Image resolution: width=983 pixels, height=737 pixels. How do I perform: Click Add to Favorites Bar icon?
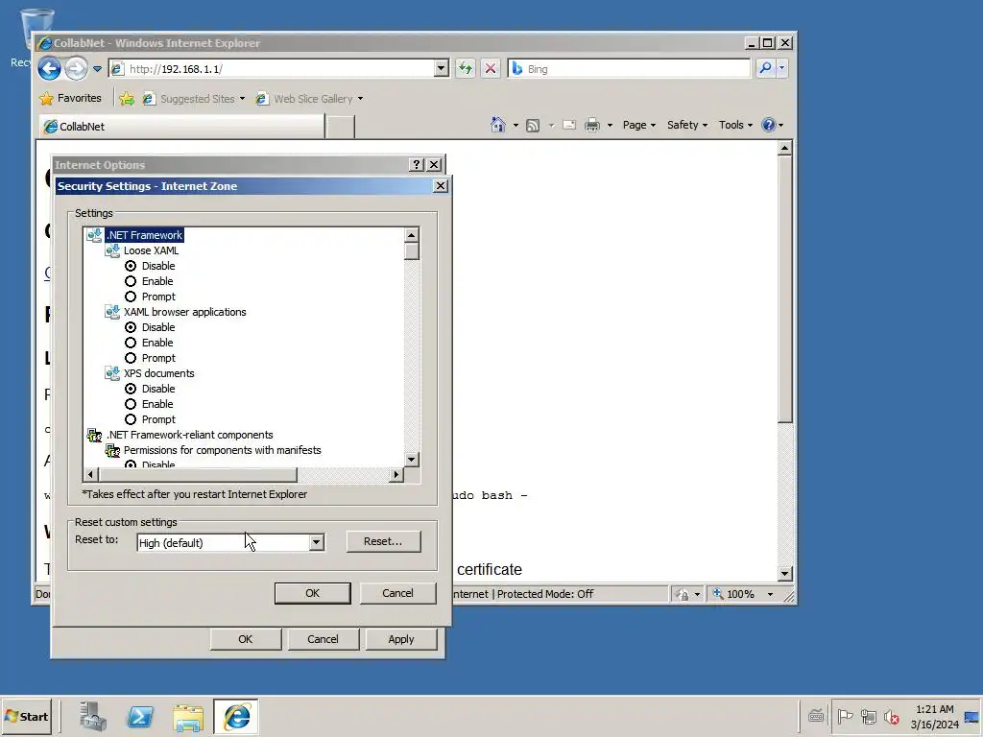click(127, 99)
